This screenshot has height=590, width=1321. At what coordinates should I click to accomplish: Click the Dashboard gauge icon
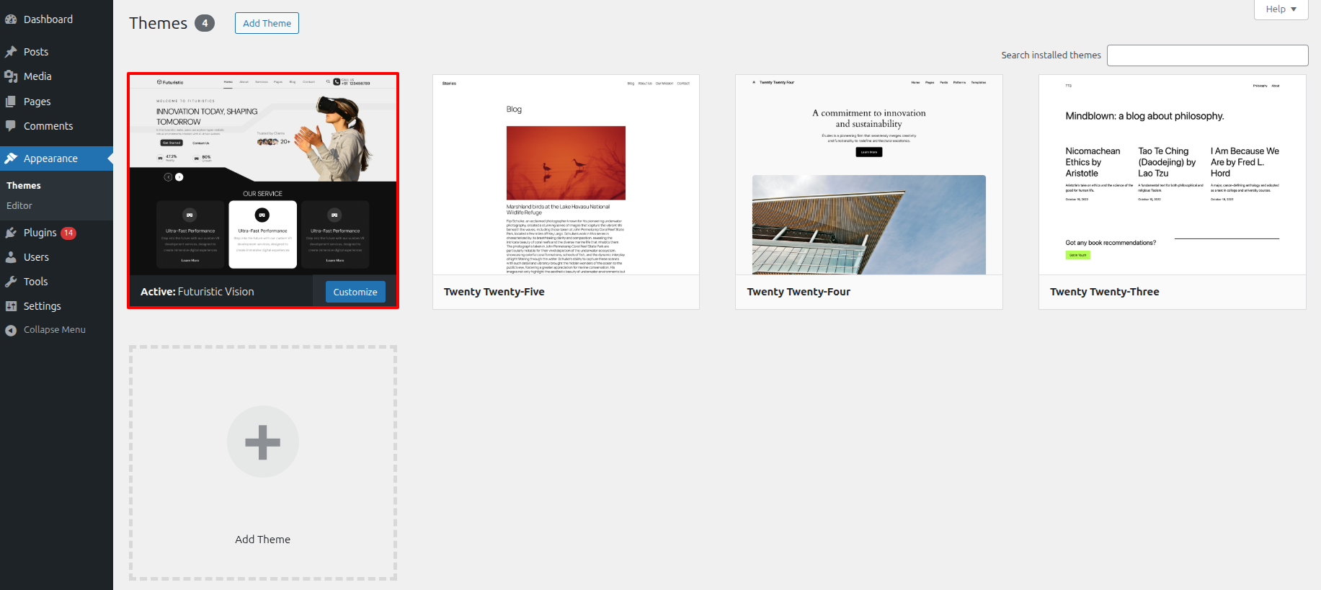(11, 19)
